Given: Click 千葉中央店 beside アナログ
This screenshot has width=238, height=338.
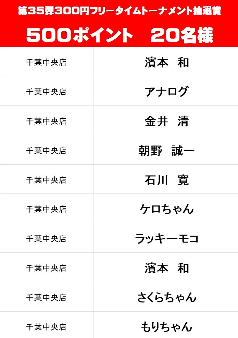Looking at the screenshot, I should 46,92.
